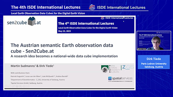Open the see all slides grid icon
The height and width of the screenshot is (97, 173).
click(17, 86)
